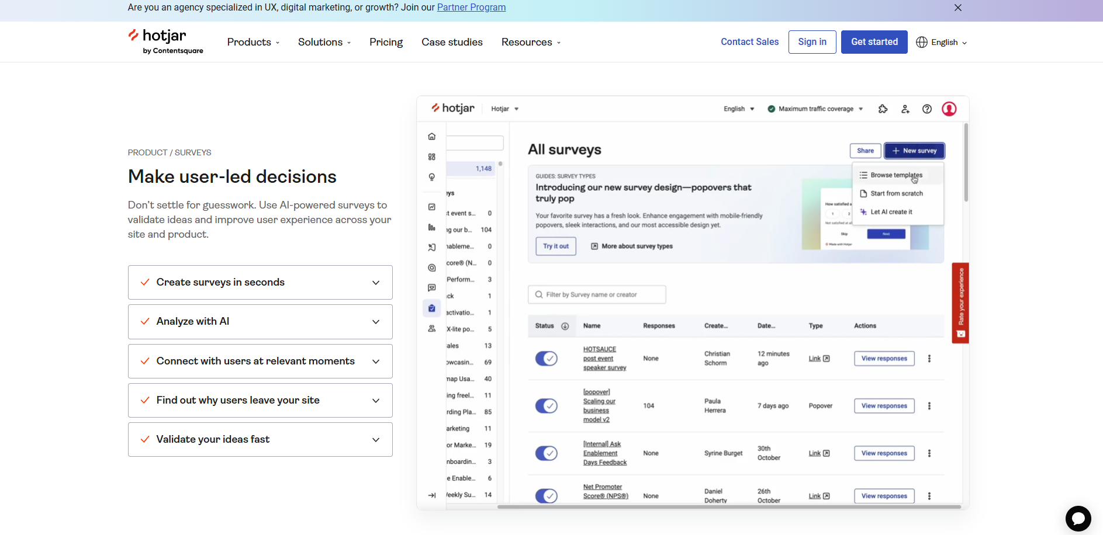Open the HOTSAUCE post event speaker survey link

click(604, 359)
